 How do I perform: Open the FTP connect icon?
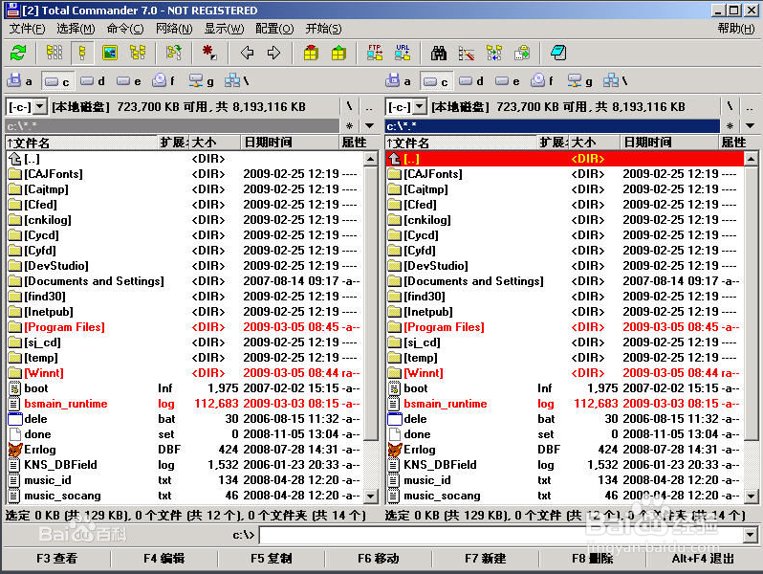tap(375, 53)
